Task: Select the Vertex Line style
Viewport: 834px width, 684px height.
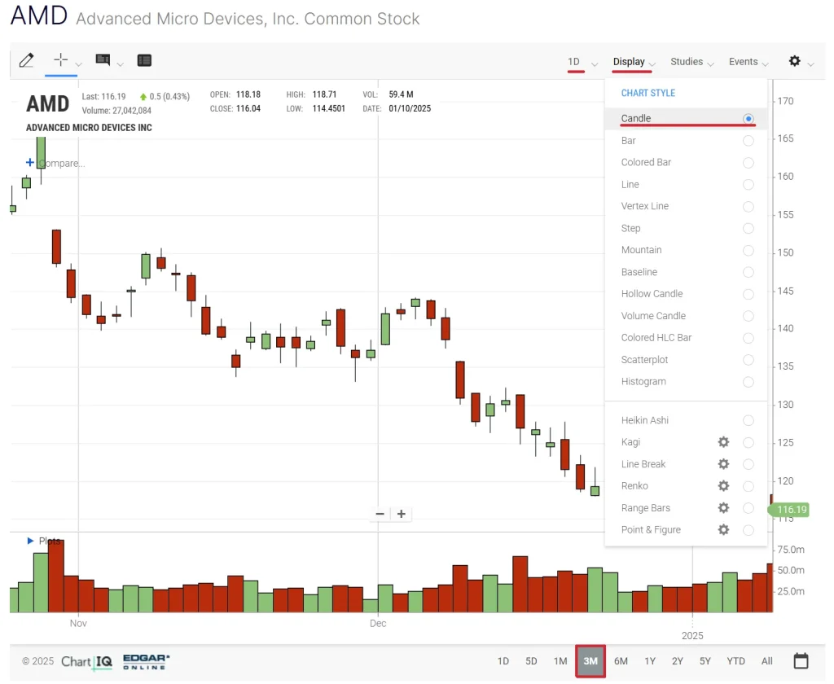Action: point(686,206)
